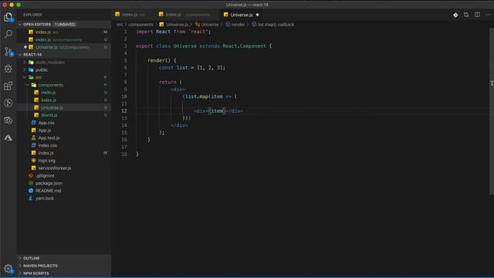Image resolution: width=494 pixels, height=278 pixels.
Task: Click the unsaved dot on Universe.js tab
Action: (x=257, y=15)
